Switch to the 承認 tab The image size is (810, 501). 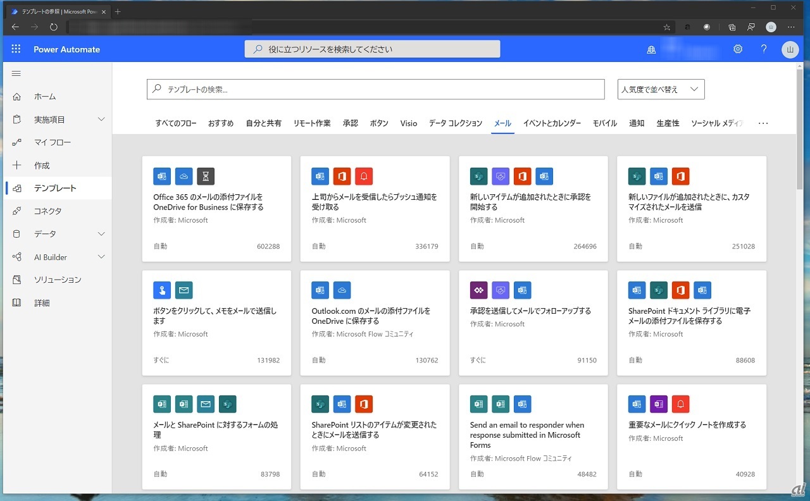click(350, 123)
